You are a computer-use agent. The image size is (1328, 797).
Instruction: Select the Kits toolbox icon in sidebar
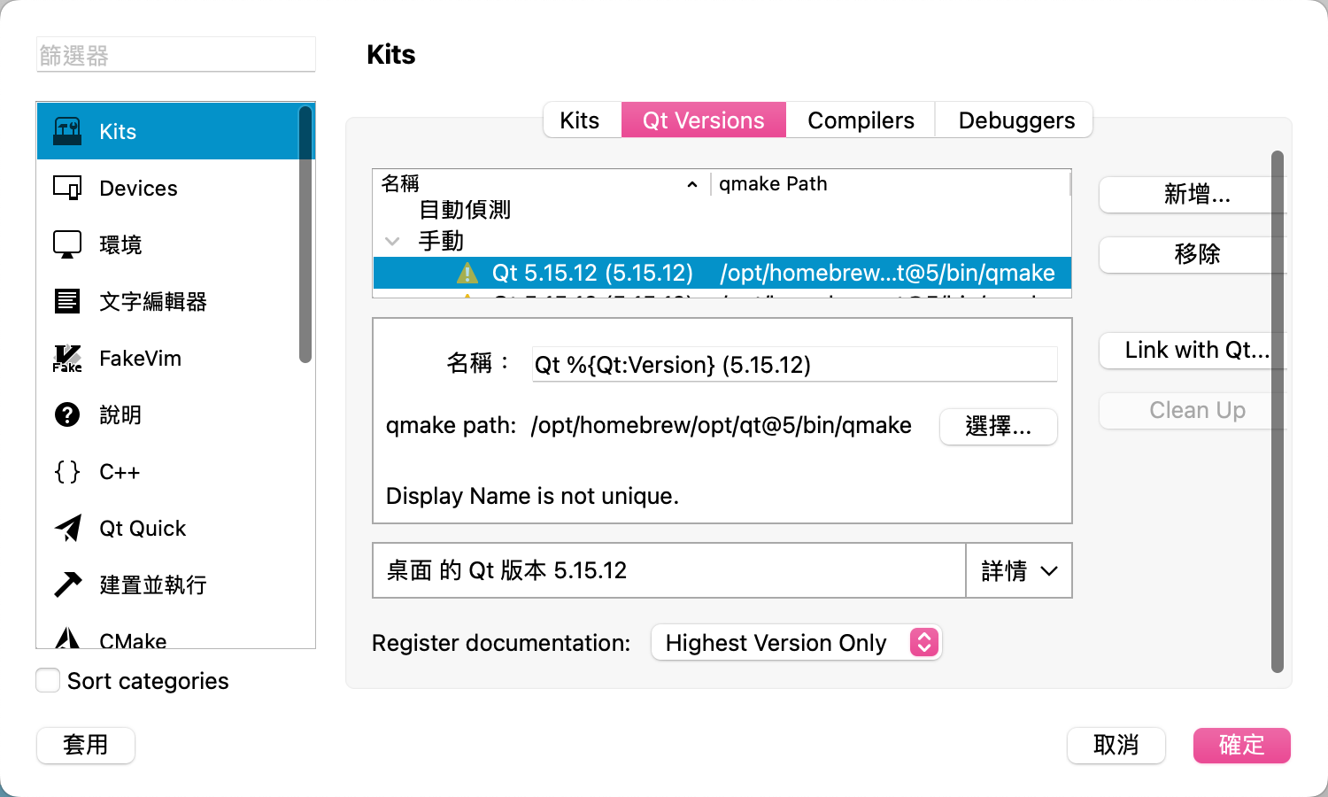click(67, 131)
